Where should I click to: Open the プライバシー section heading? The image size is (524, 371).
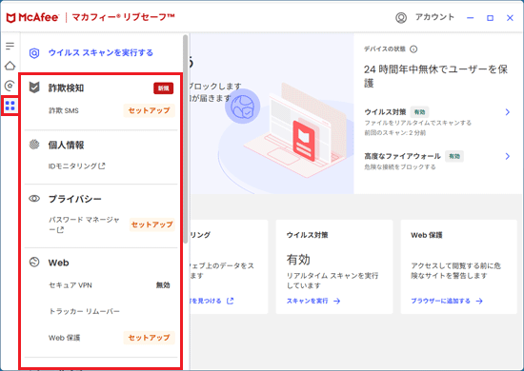pyautogui.click(x=75, y=199)
